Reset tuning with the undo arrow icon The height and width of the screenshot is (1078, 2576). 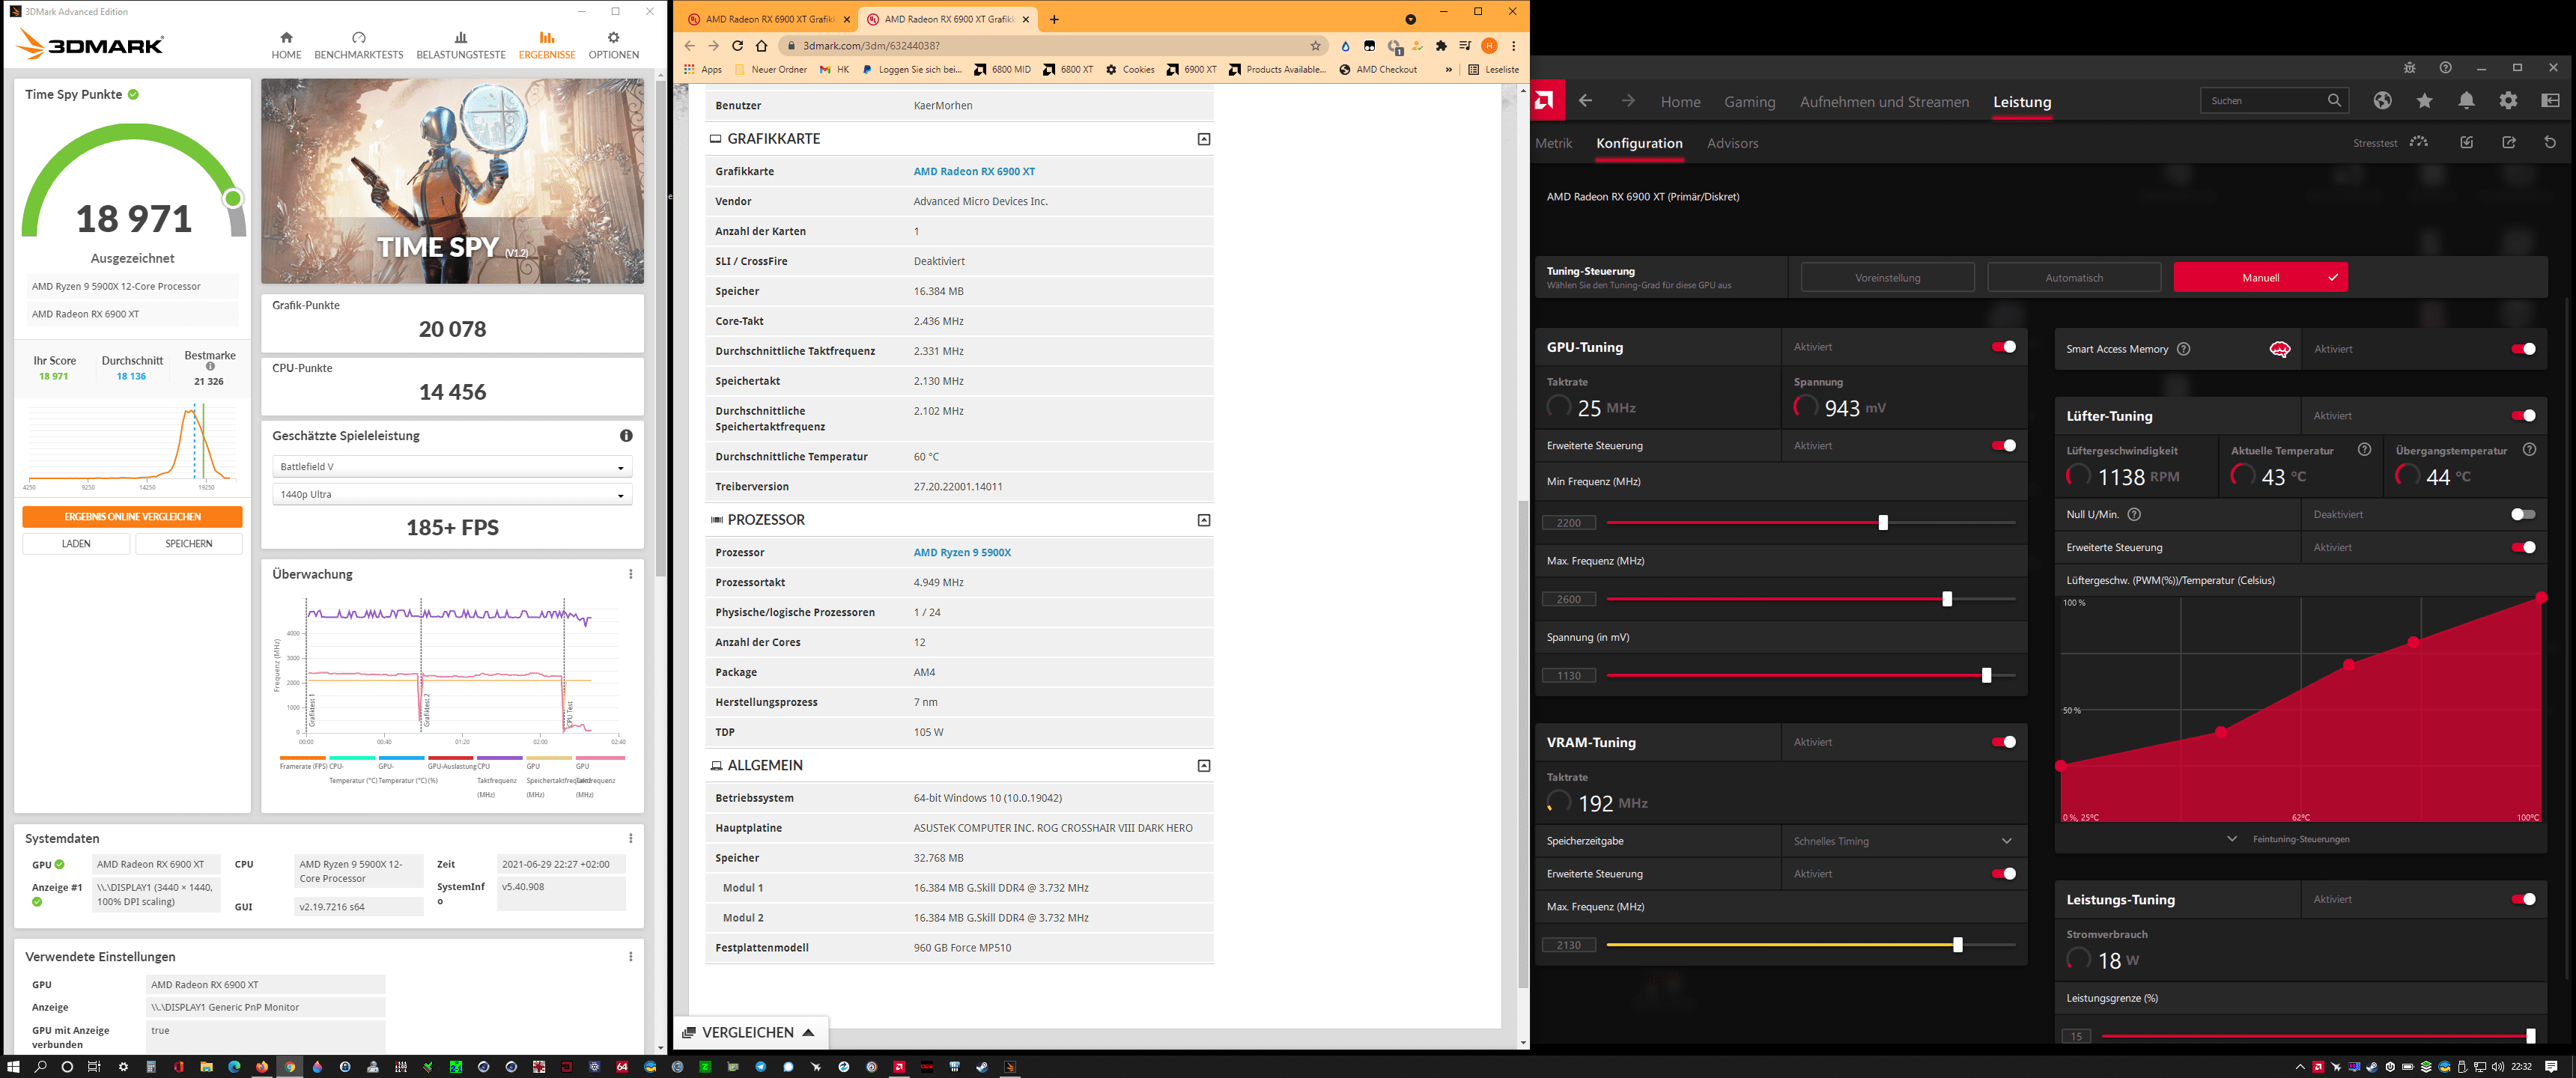[2550, 142]
